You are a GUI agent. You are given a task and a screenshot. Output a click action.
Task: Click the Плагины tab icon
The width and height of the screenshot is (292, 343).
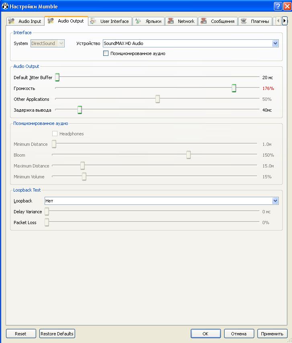(x=244, y=21)
